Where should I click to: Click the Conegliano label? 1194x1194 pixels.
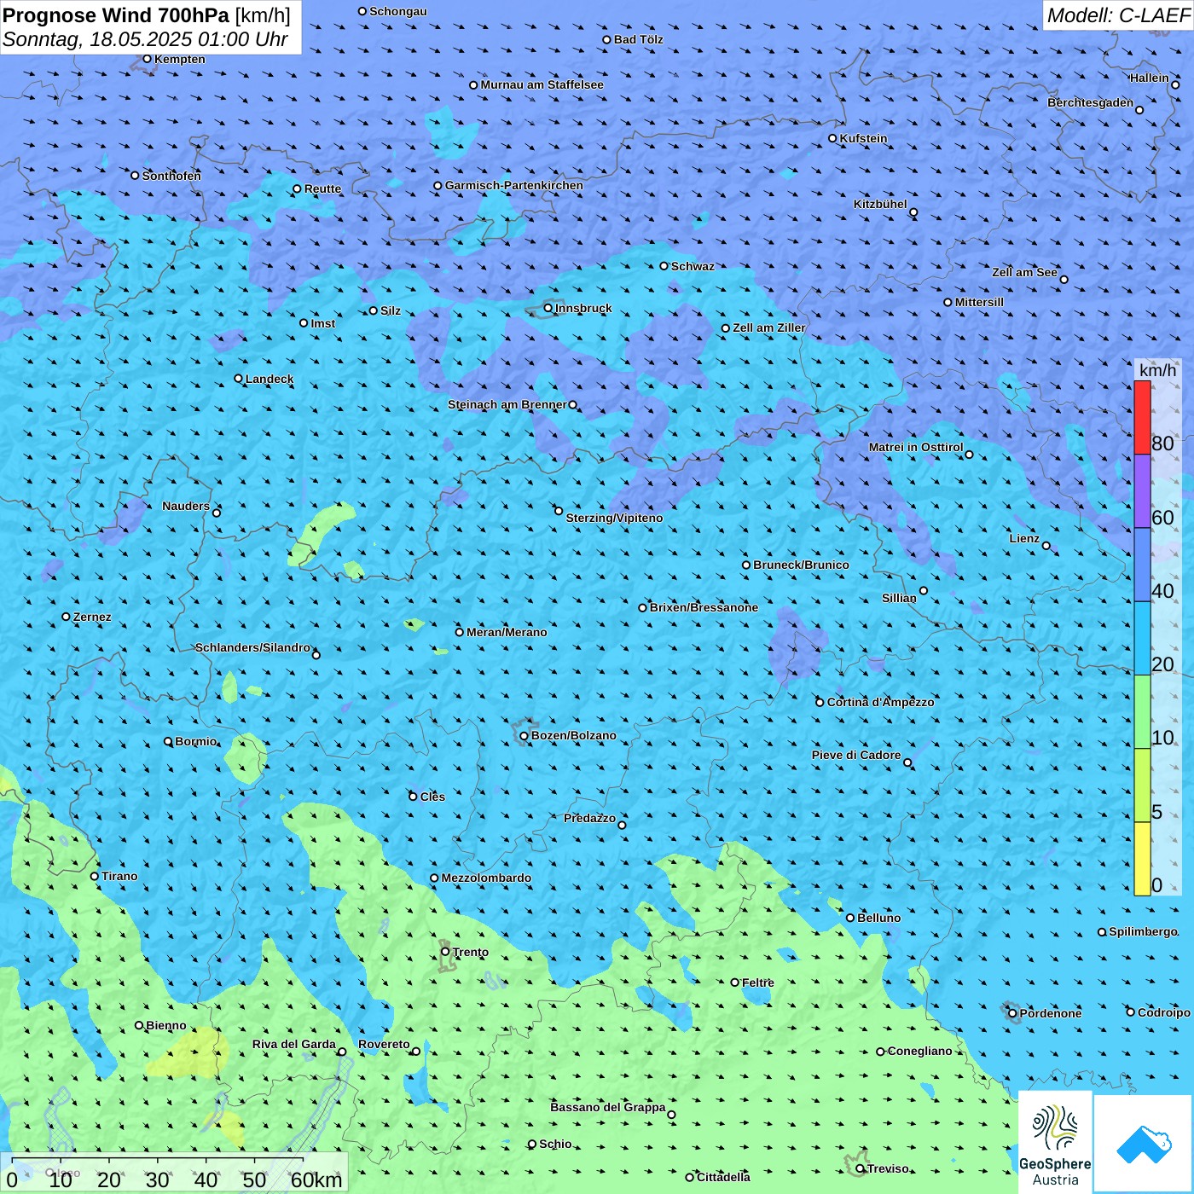pos(920,1051)
